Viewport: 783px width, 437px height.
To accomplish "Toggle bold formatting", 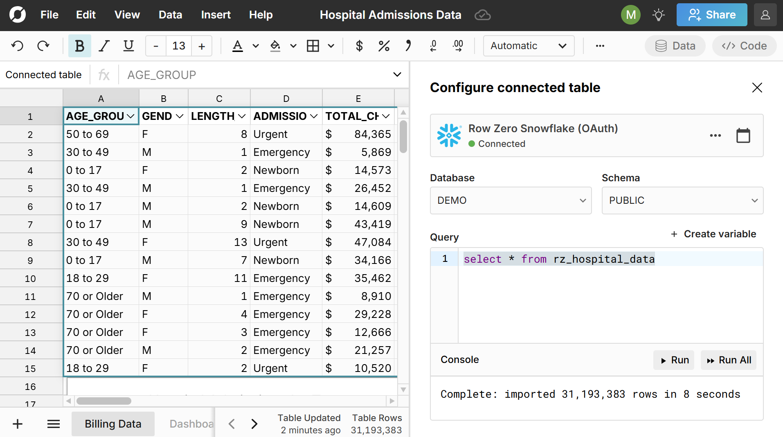I will coord(79,45).
